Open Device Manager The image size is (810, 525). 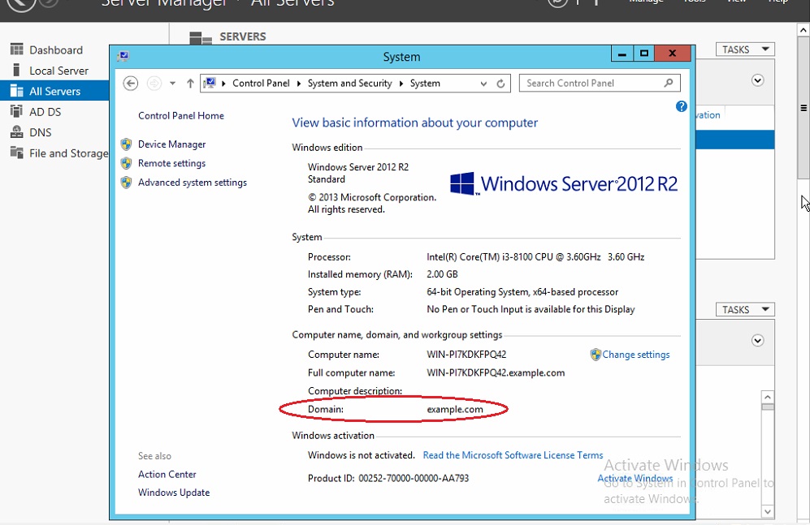pos(171,144)
